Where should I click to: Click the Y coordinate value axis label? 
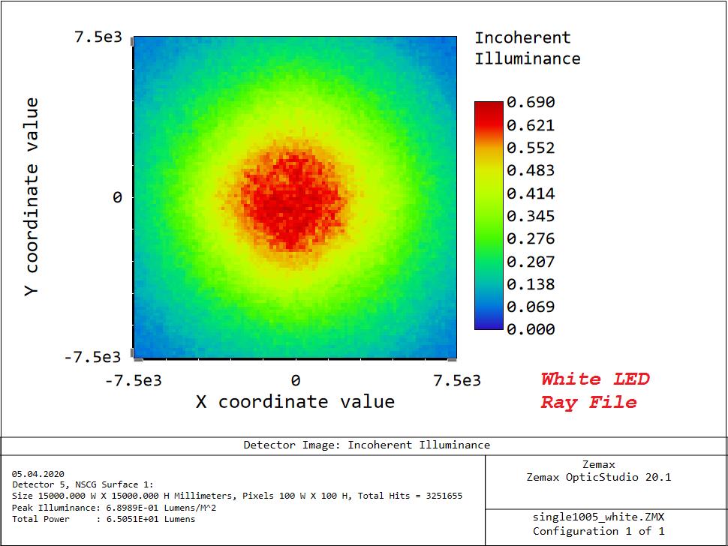pyautogui.click(x=32, y=196)
